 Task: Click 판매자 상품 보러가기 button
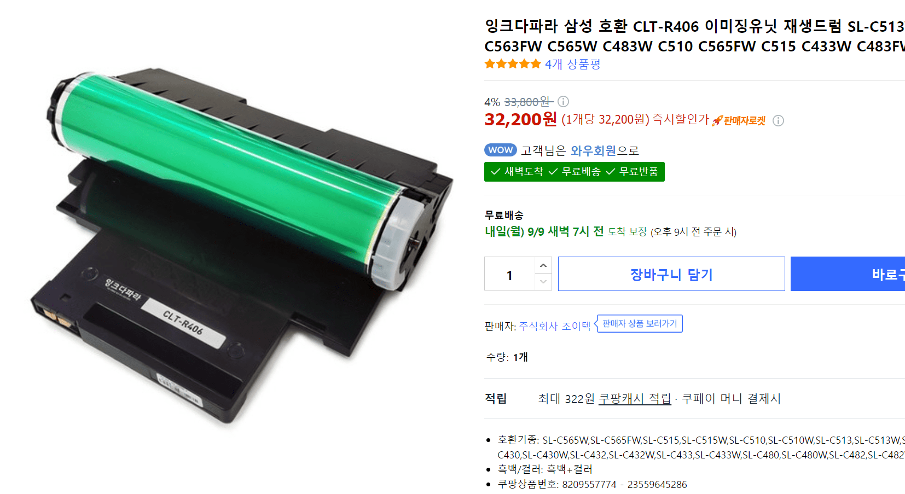point(639,323)
